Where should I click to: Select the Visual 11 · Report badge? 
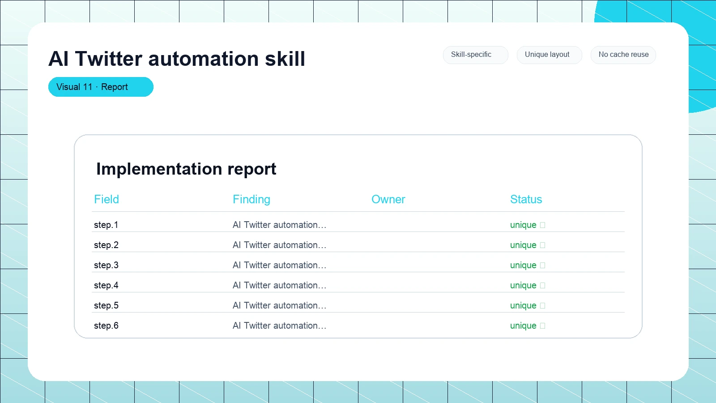click(101, 87)
